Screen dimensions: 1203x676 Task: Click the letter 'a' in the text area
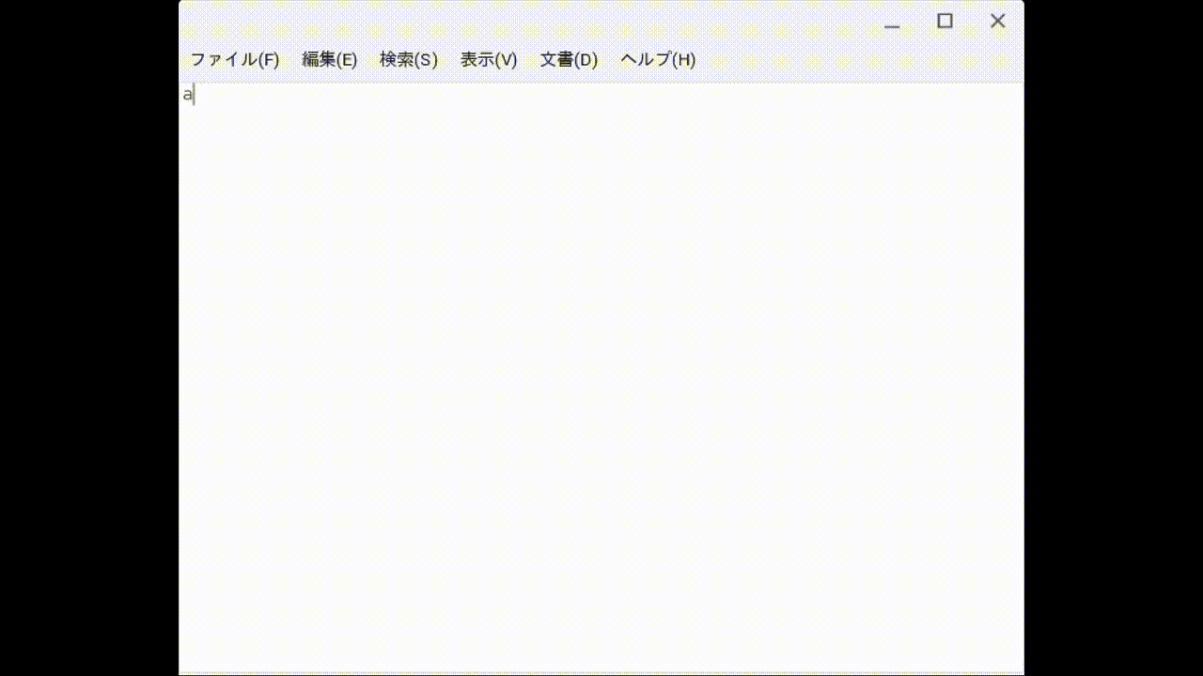pos(187,94)
